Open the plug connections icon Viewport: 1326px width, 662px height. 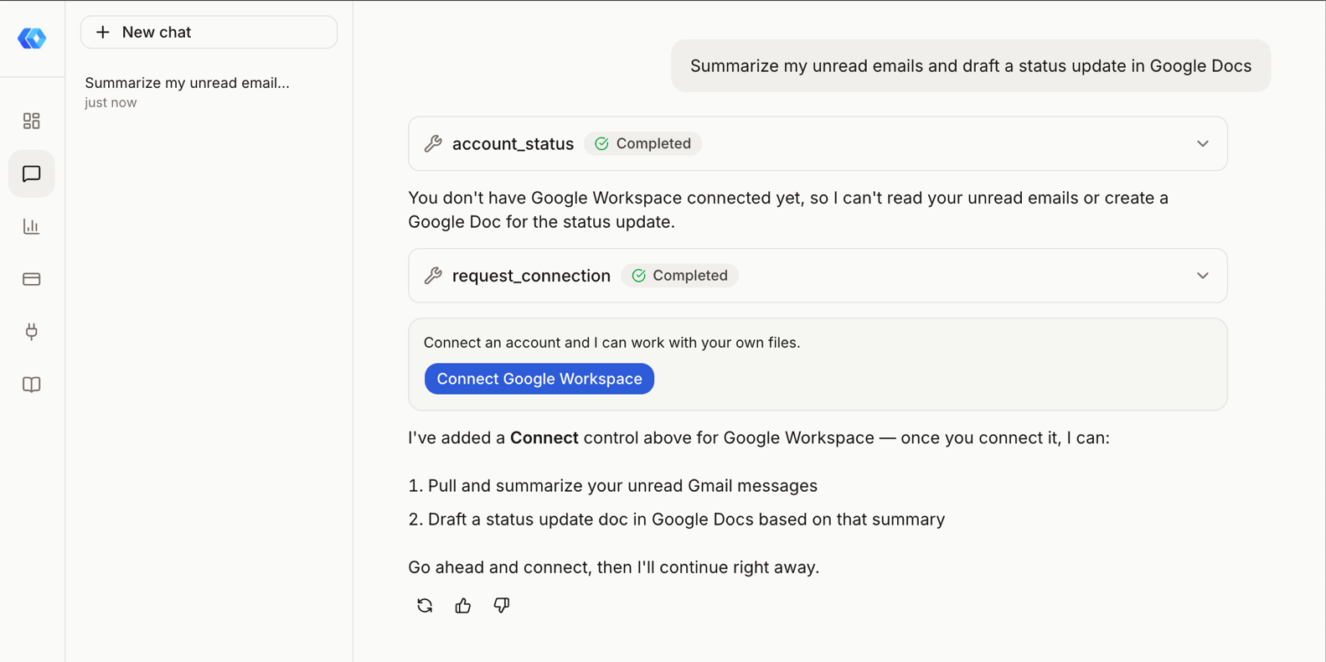point(32,332)
